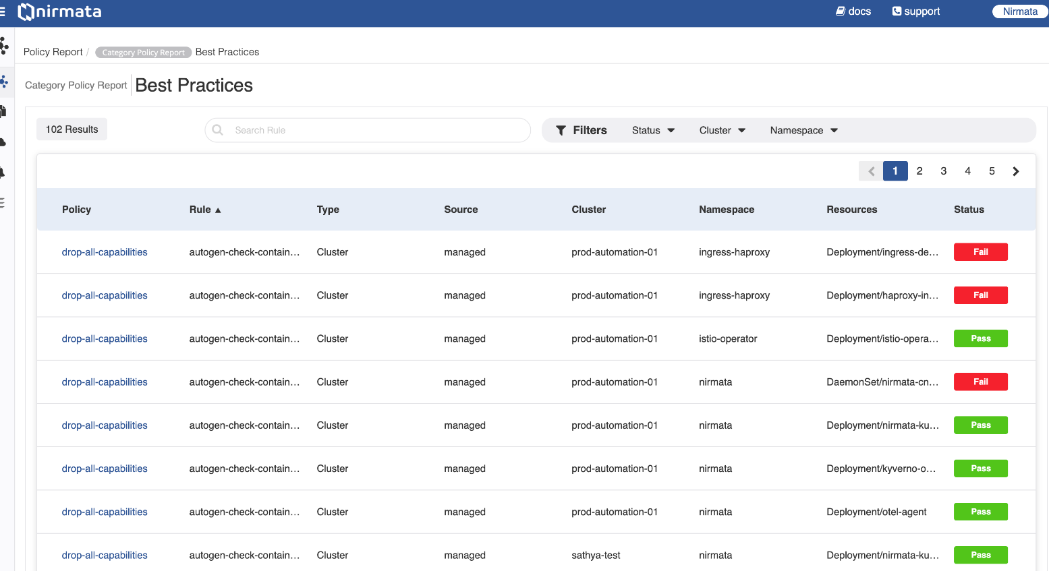The image size is (1049, 571).
Task: Open the docs link in the header
Action: click(x=853, y=11)
